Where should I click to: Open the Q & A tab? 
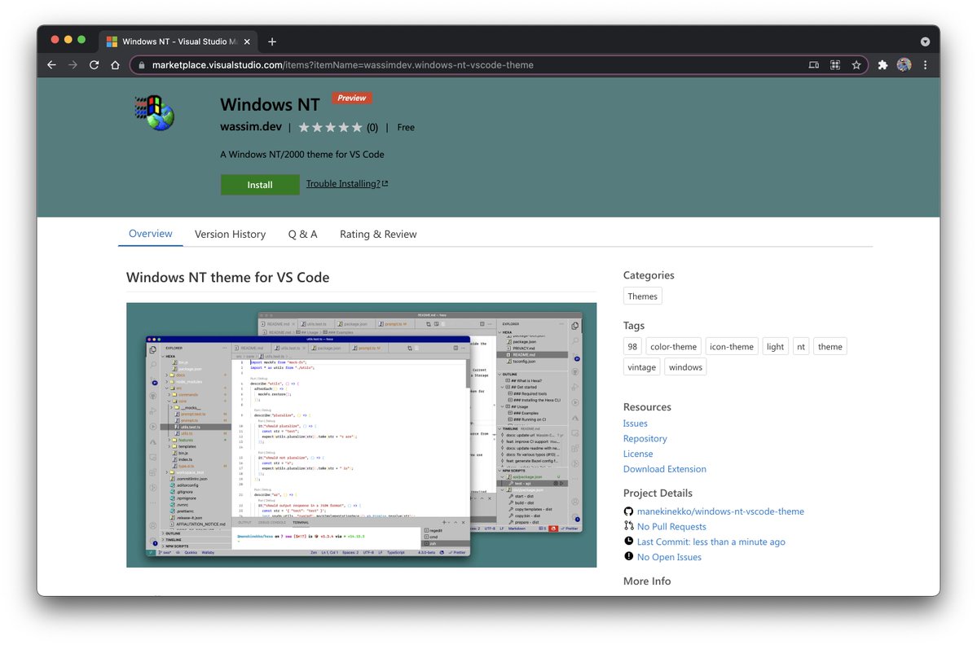coord(302,234)
